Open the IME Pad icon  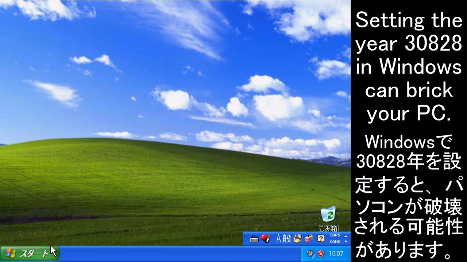click(x=298, y=238)
